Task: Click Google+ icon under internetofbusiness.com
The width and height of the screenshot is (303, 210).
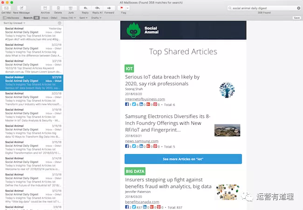Action: tap(148, 104)
